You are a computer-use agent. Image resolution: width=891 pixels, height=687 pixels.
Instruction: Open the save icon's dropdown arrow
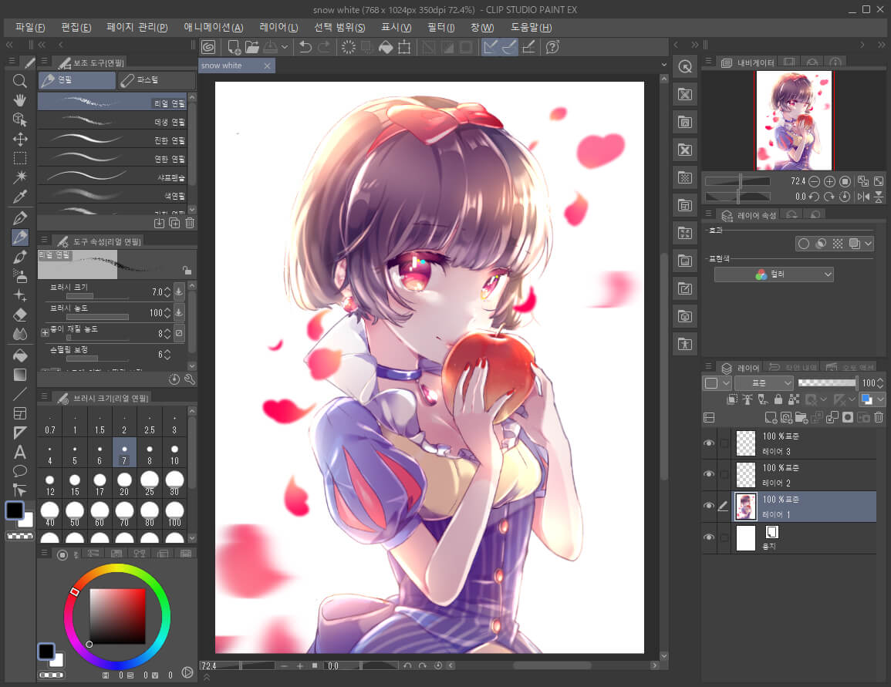(283, 47)
